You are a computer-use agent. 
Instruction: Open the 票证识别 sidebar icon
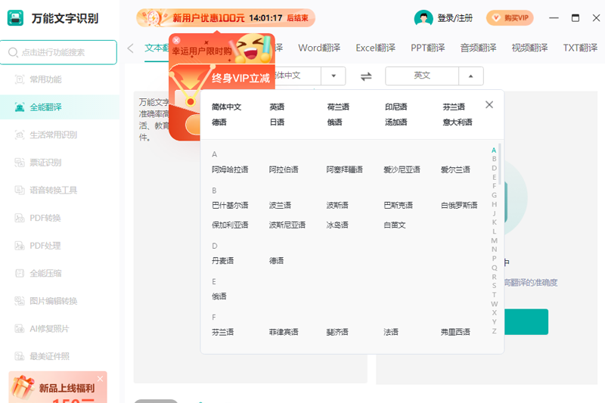(x=20, y=163)
